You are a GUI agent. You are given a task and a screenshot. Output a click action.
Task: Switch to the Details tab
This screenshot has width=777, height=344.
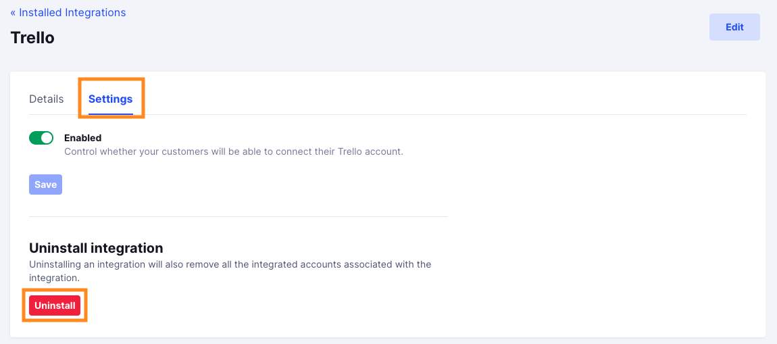click(x=47, y=99)
